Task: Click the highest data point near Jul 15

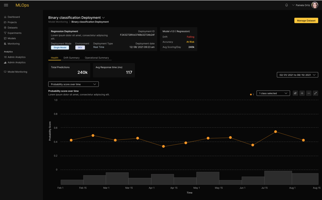Action: [x=275, y=131]
